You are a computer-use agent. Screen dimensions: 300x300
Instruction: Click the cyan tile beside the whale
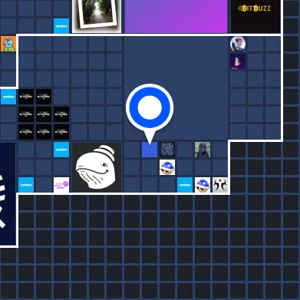point(61,150)
